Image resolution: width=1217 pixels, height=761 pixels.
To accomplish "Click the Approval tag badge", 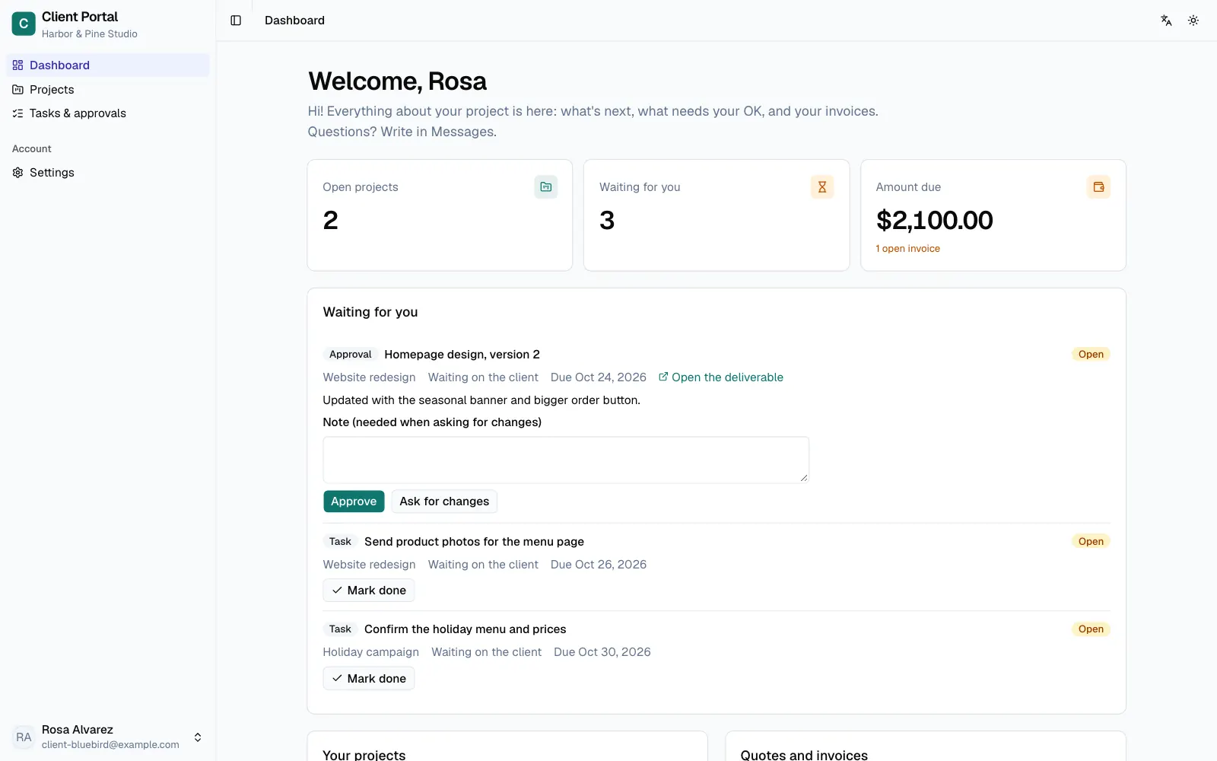I will pos(351,355).
